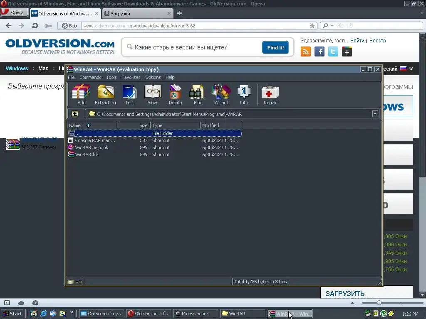Open the Options menu
Viewport: 426px width, 319px height.
coord(153,77)
